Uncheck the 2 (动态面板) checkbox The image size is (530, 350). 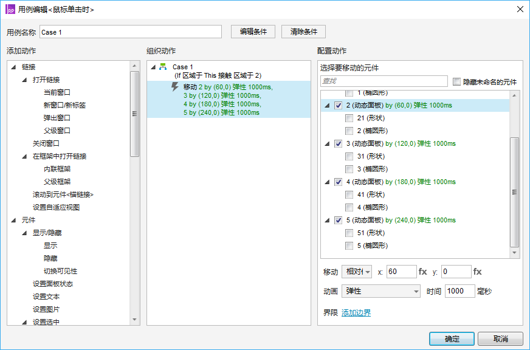339,106
